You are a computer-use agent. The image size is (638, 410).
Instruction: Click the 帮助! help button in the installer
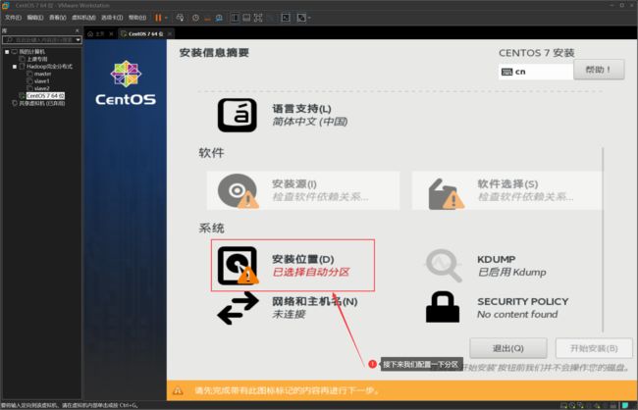click(599, 70)
